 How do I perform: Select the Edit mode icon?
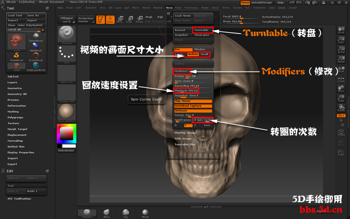click(x=101, y=19)
